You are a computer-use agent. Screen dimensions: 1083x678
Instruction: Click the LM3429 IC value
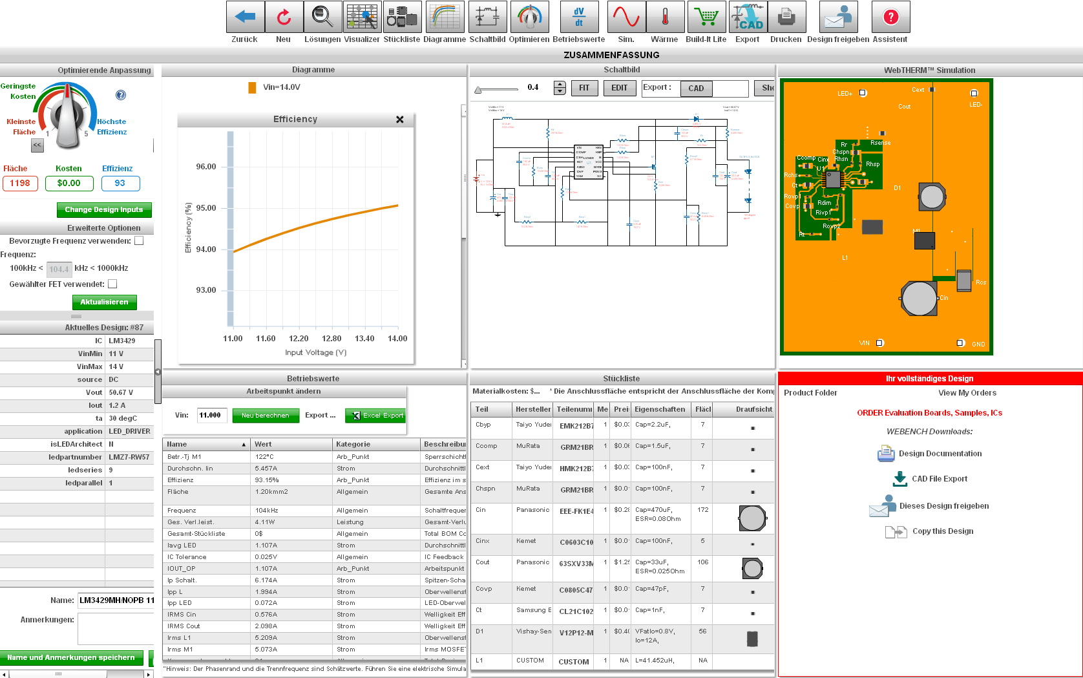click(x=121, y=341)
